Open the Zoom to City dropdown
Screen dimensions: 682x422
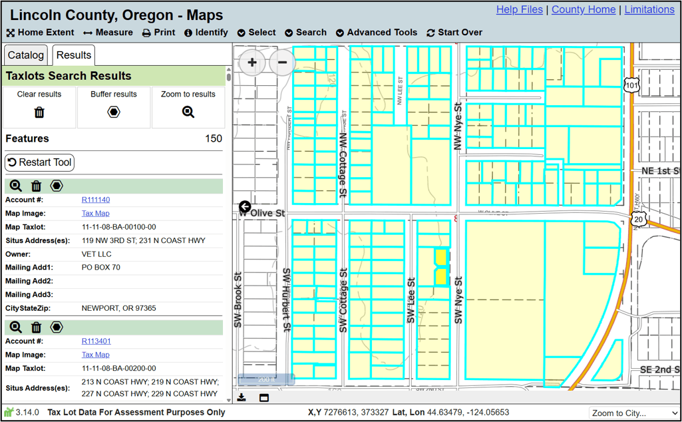pos(633,413)
